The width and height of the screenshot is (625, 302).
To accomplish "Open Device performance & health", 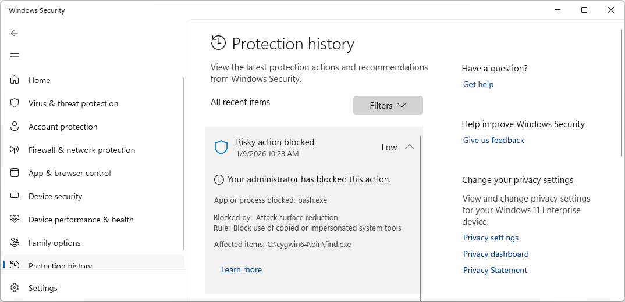I will [93, 220].
